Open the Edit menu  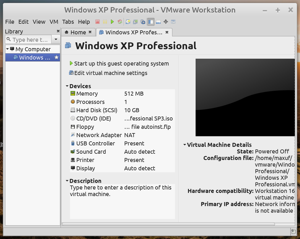coord(23,22)
